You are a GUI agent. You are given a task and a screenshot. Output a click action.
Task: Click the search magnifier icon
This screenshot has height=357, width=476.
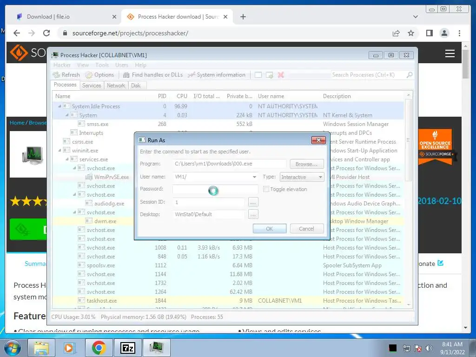coord(410,75)
